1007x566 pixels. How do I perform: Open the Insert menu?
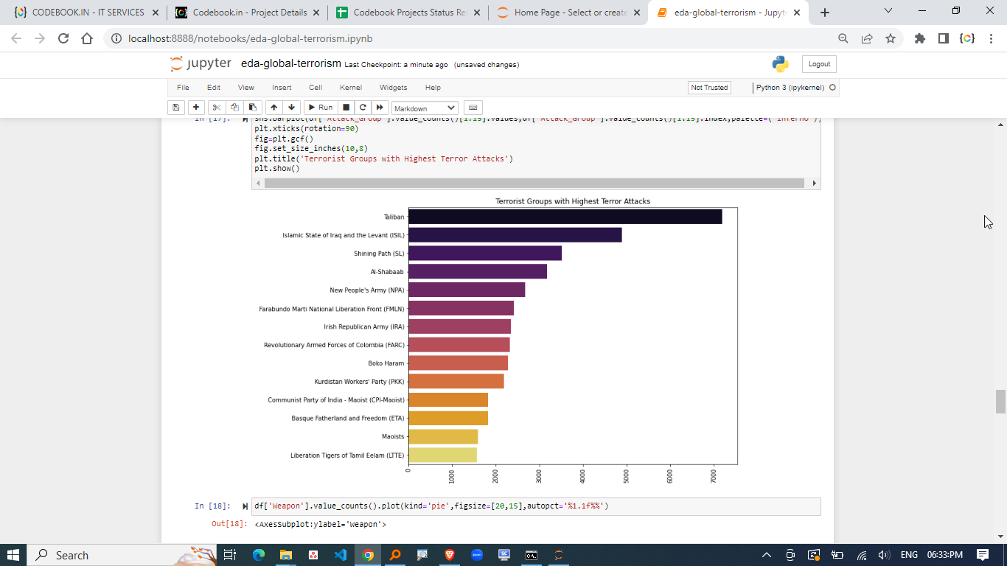pyautogui.click(x=282, y=88)
